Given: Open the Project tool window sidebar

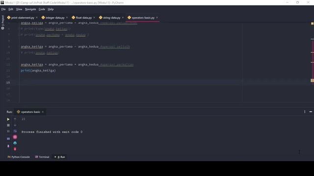Looking at the screenshot, I should pos(2,22).
